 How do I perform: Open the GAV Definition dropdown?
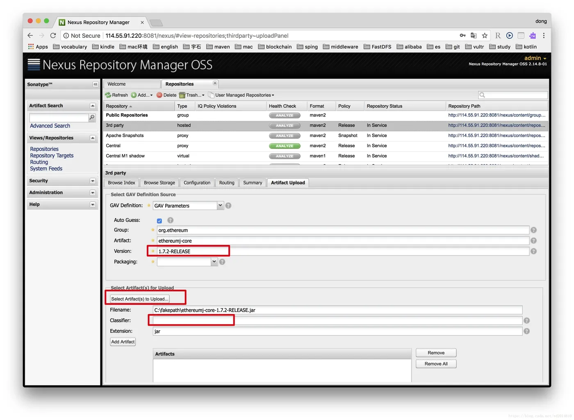[220, 205]
